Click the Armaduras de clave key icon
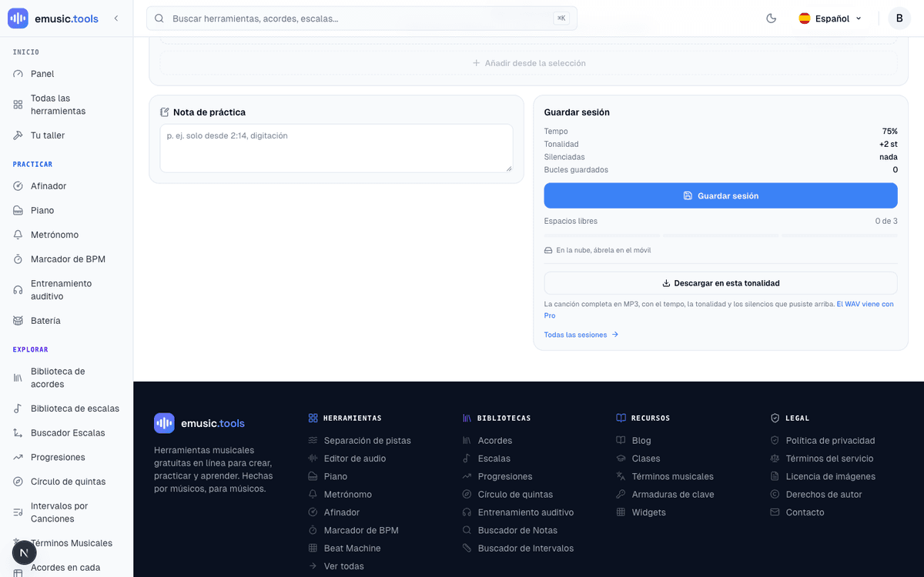Image resolution: width=924 pixels, height=577 pixels. (621, 495)
